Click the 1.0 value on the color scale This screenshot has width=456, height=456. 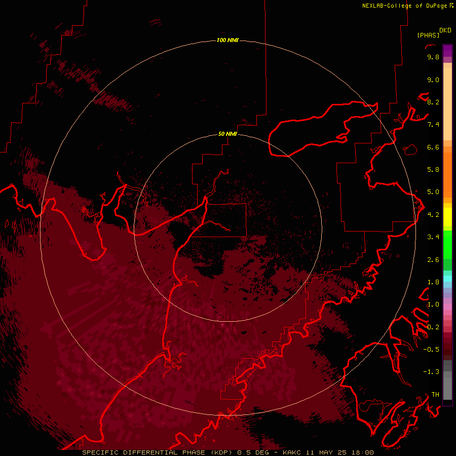tap(433, 305)
